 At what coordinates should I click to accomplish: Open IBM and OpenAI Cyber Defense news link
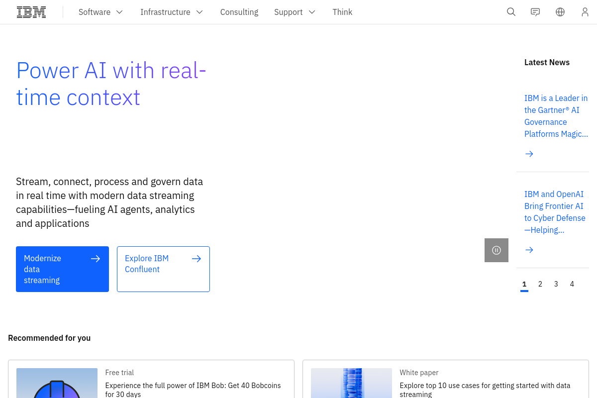(555, 212)
